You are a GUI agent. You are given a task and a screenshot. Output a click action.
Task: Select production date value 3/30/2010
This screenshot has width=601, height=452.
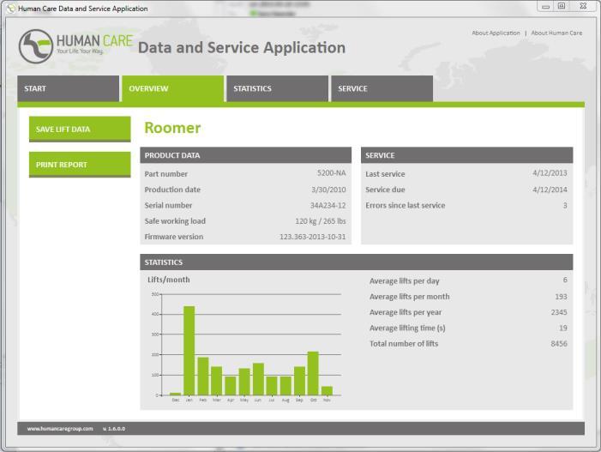328,190
